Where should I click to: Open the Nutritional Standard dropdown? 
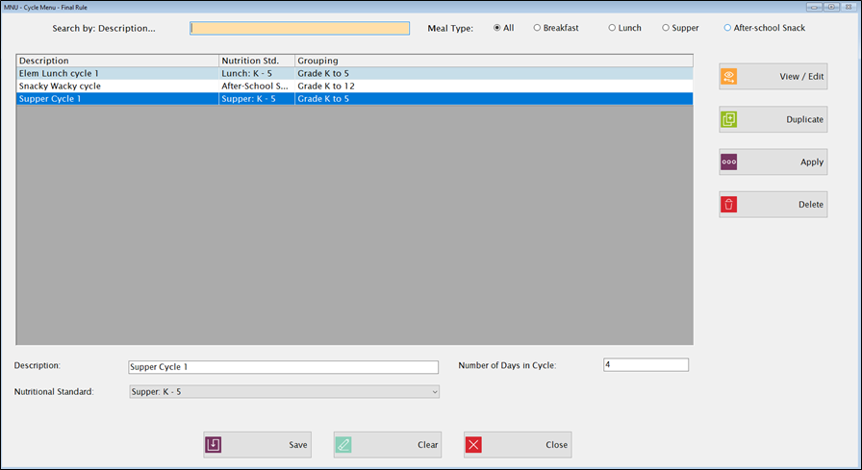tap(284, 391)
